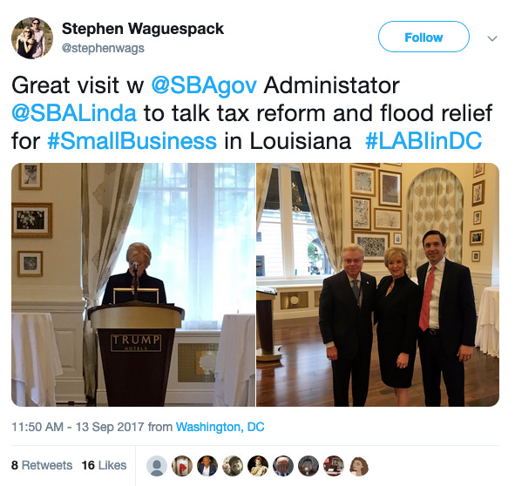The height and width of the screenshot is (486, 515).
Task: Open the second liker's avatar
Action: point(182,466)
